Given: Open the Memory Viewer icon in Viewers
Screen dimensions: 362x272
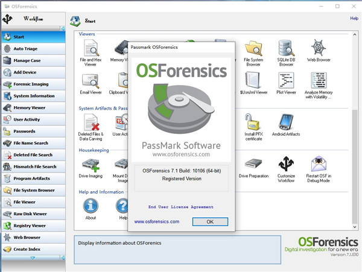Looking at the screenshot, I should click(122, 48).
